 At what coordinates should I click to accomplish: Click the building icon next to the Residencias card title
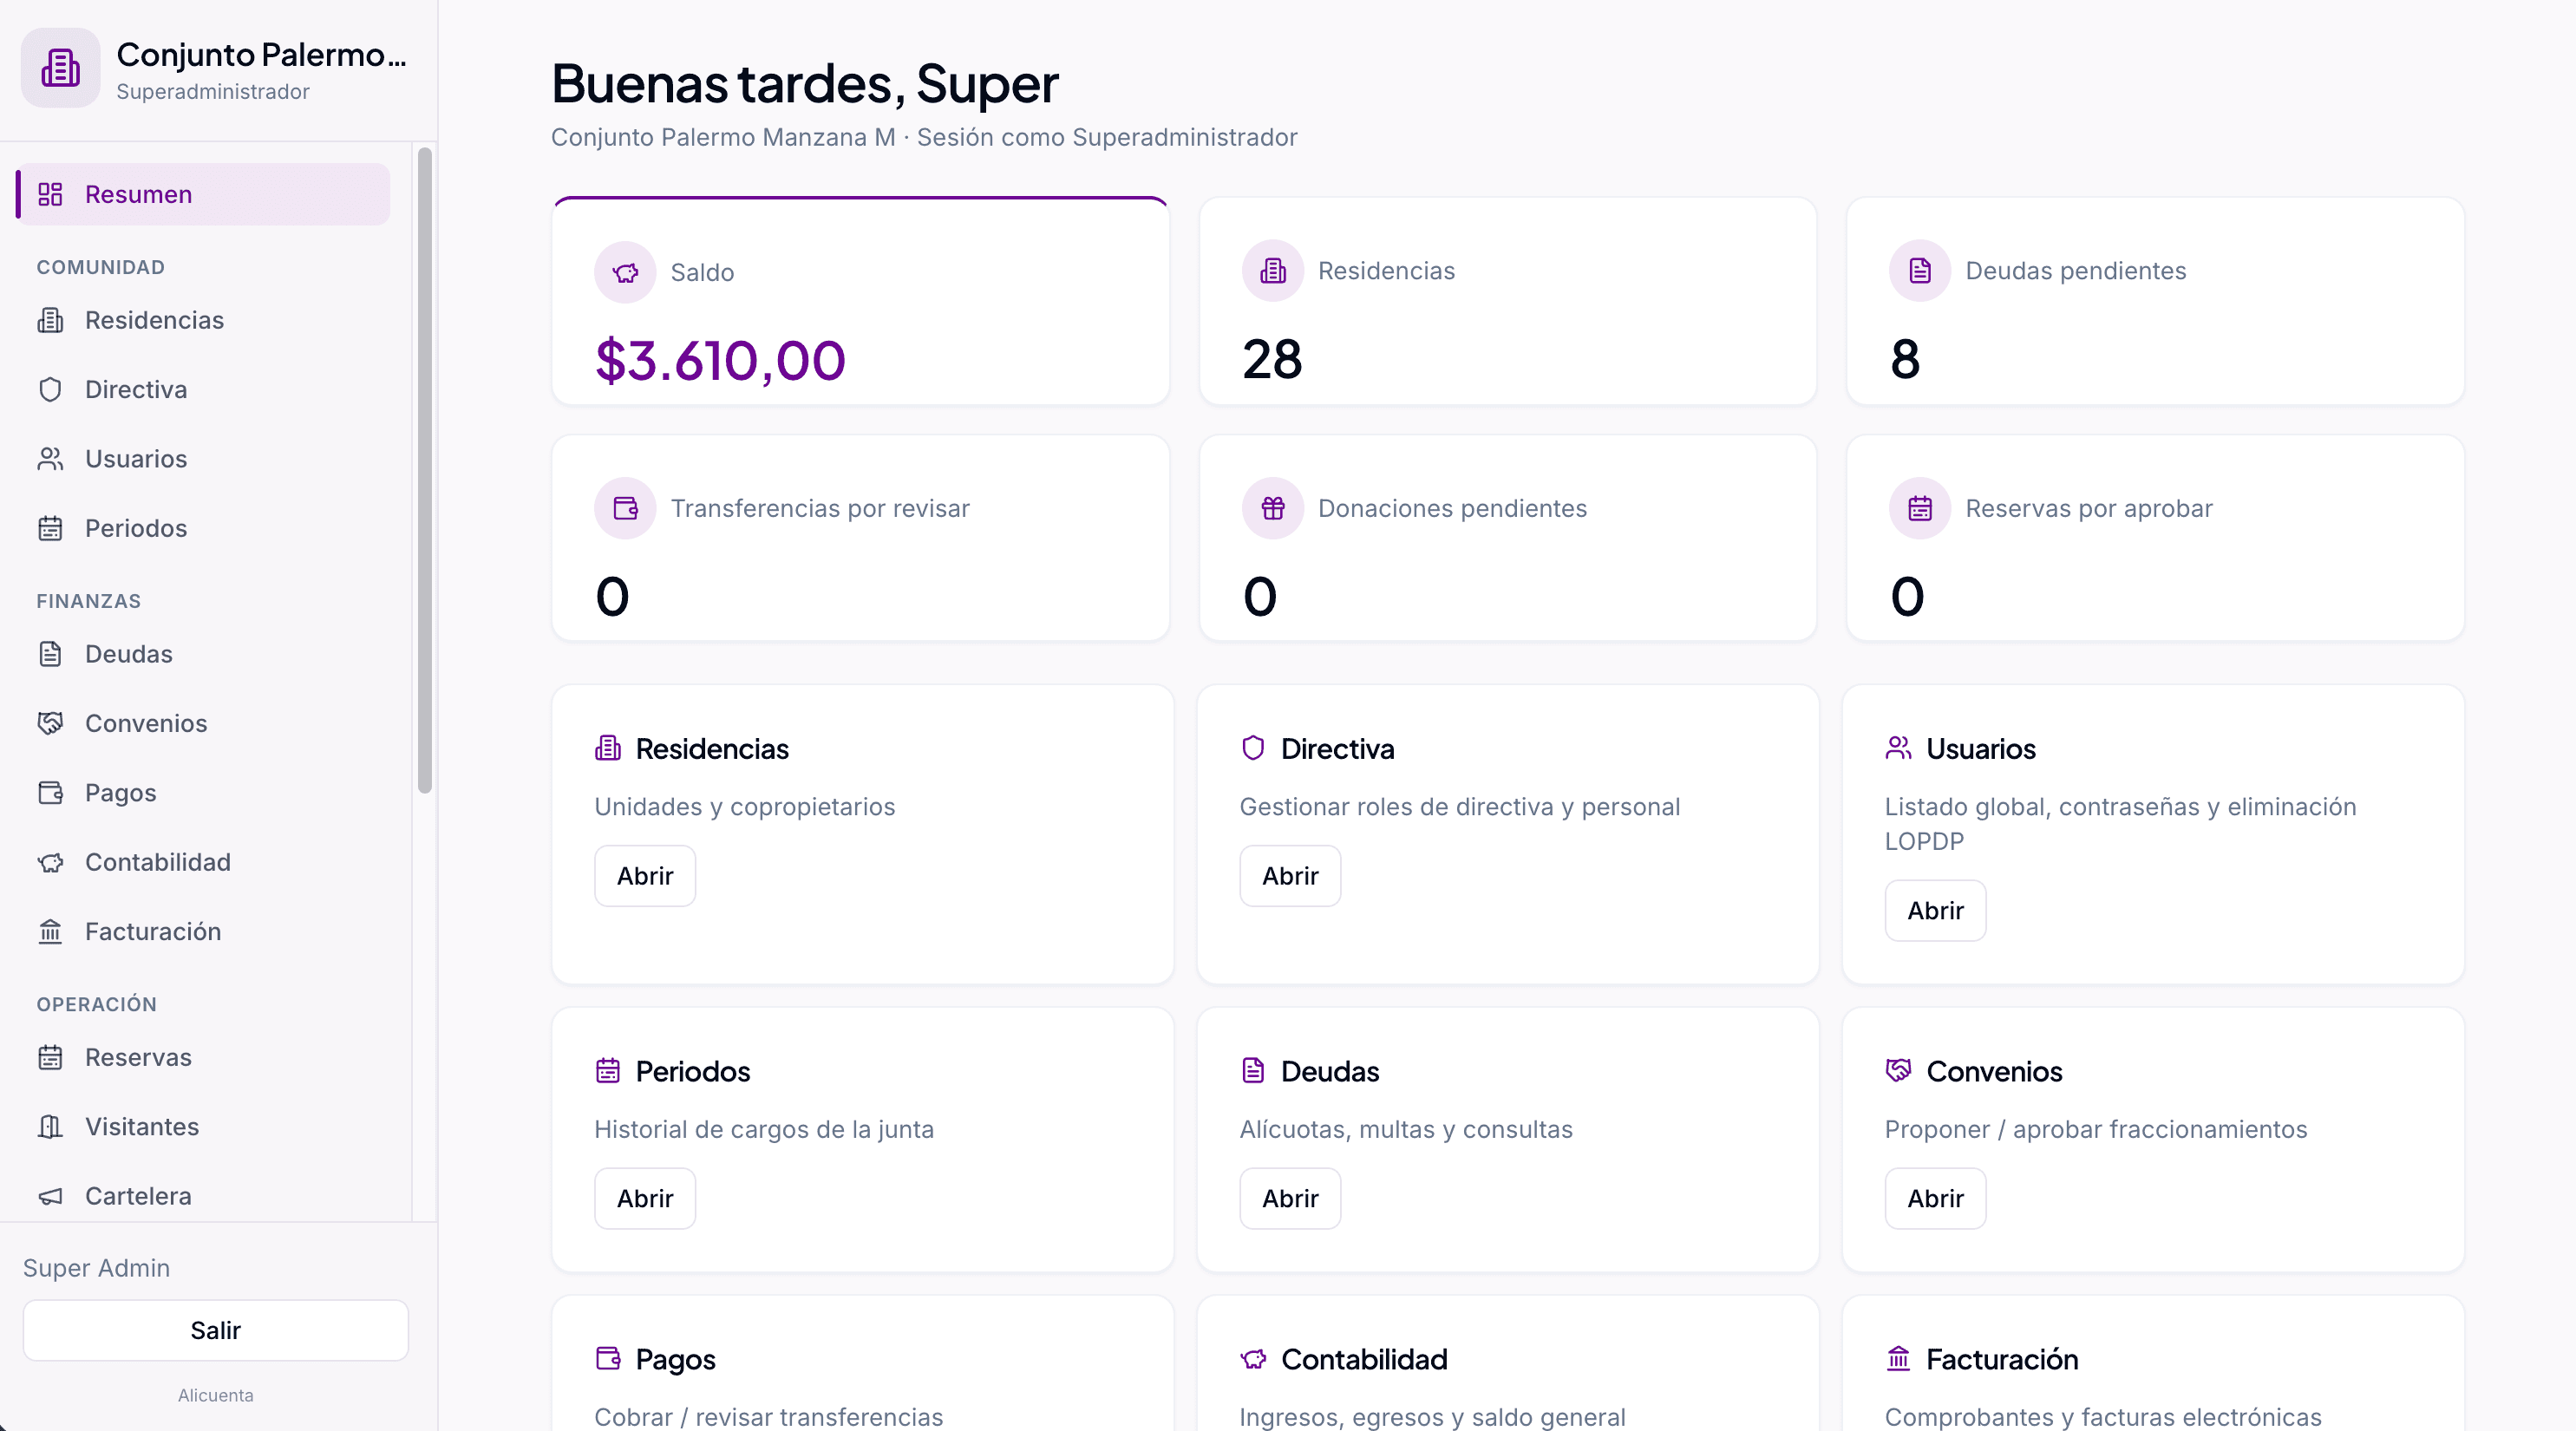tap(608, 748)
